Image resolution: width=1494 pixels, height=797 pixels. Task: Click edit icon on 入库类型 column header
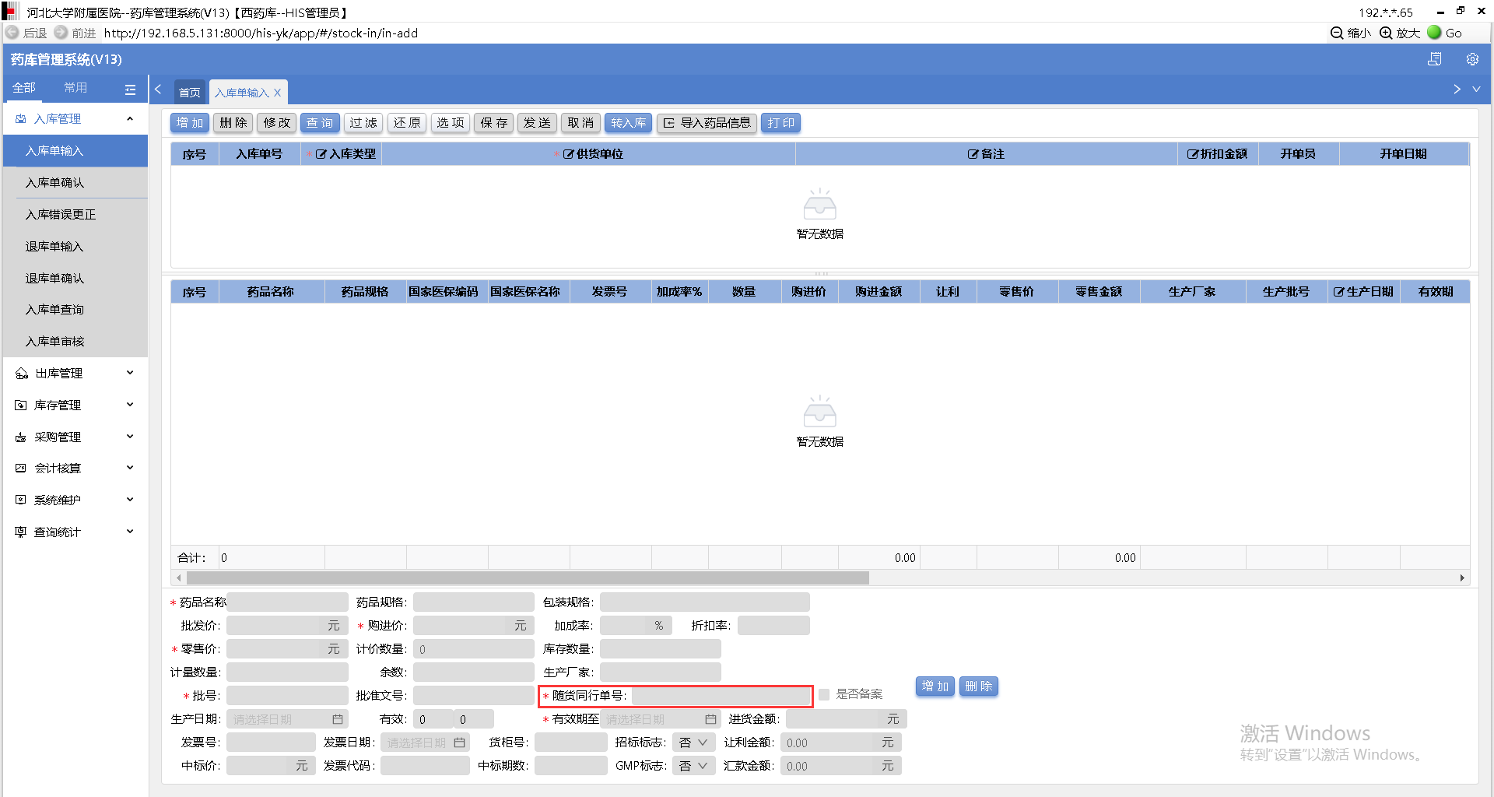pyautogui.click(x=321, y=154)
